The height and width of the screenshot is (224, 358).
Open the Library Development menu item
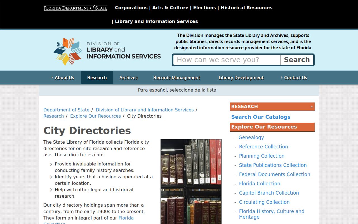pos(241,78)
